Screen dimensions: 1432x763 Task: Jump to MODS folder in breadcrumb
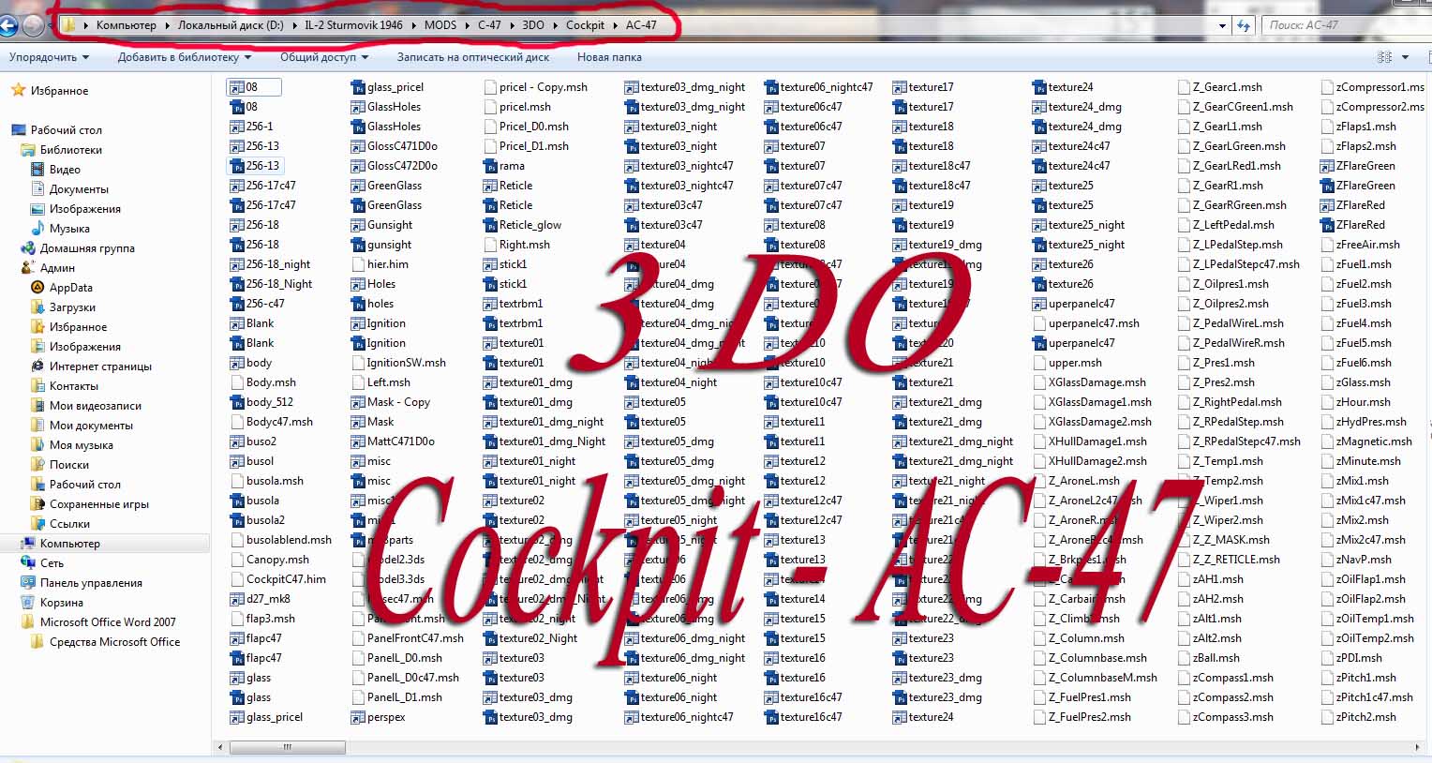coord(440,25)
